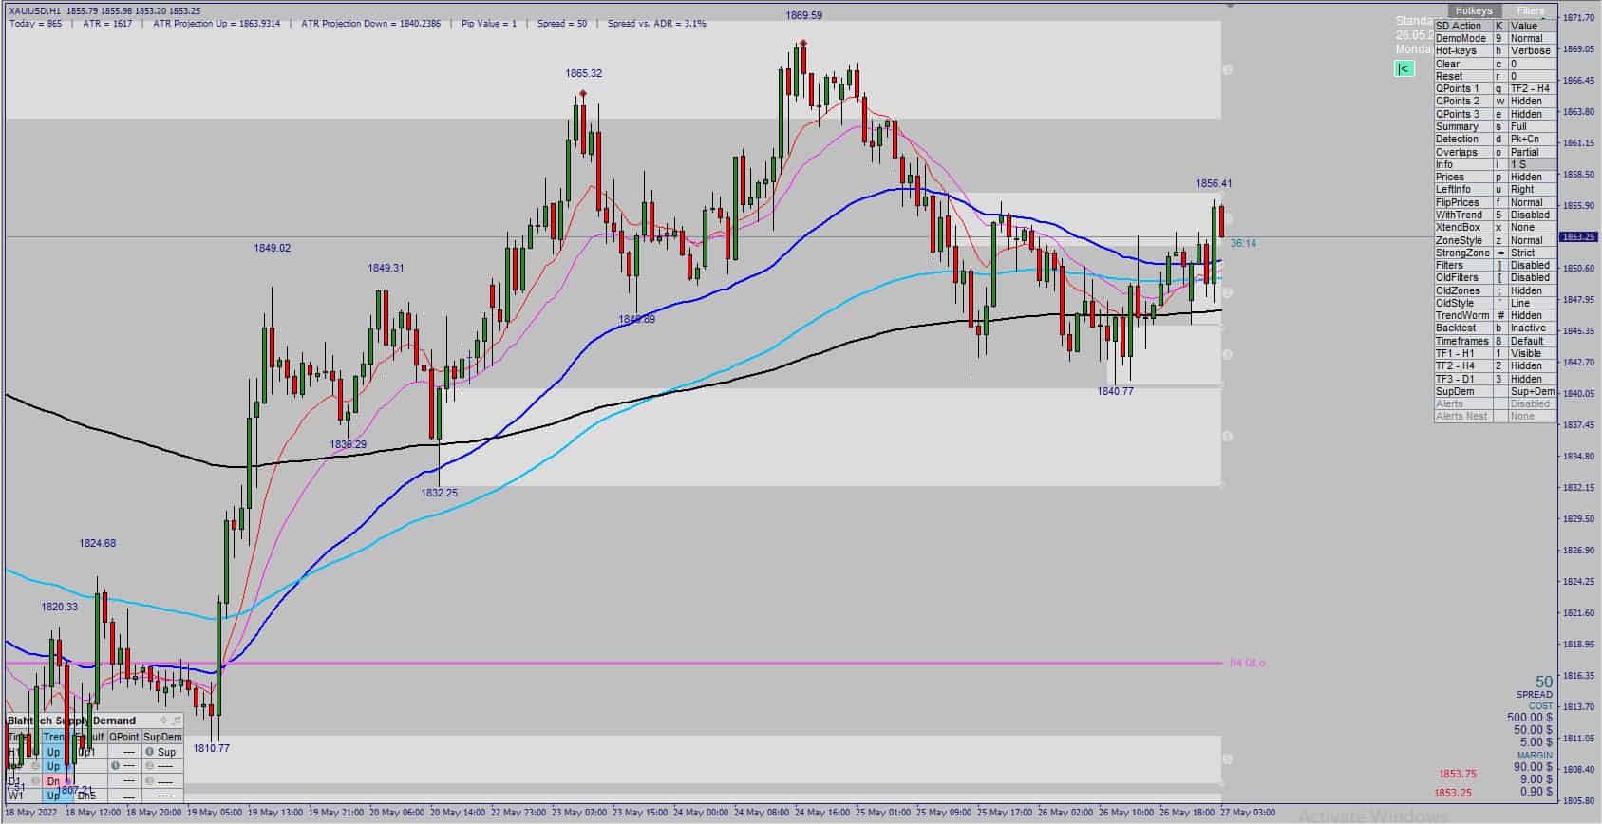Screen dimensions: 1602x824
Task: Click TF3 - D1 Hidden value
Action: click(x=1532, y=379)
